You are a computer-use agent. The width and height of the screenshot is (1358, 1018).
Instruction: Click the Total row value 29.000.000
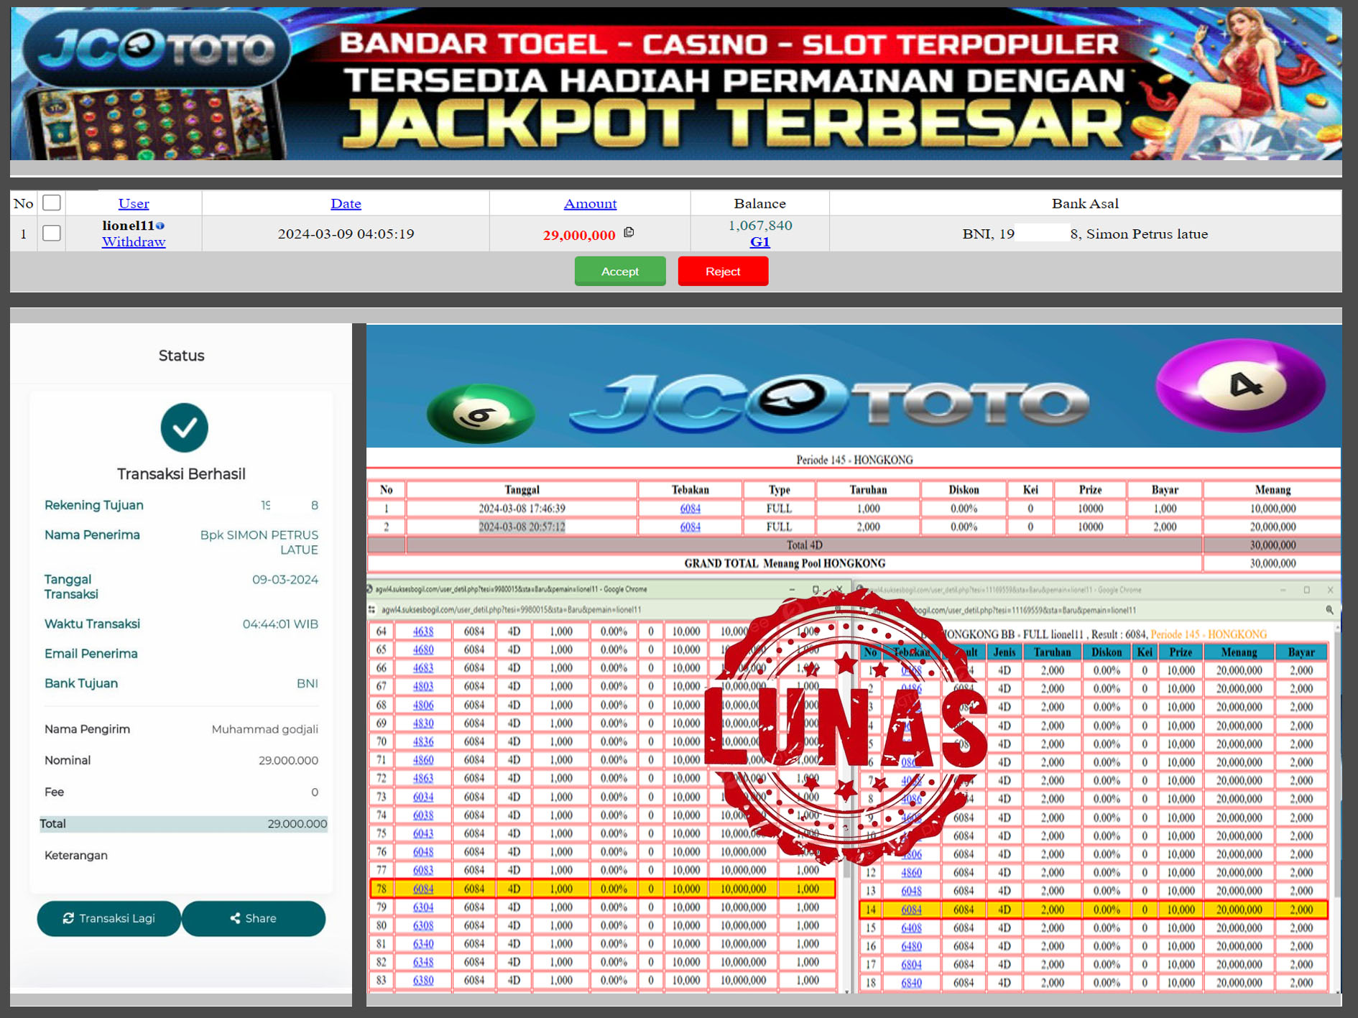[x=297, y=824]
